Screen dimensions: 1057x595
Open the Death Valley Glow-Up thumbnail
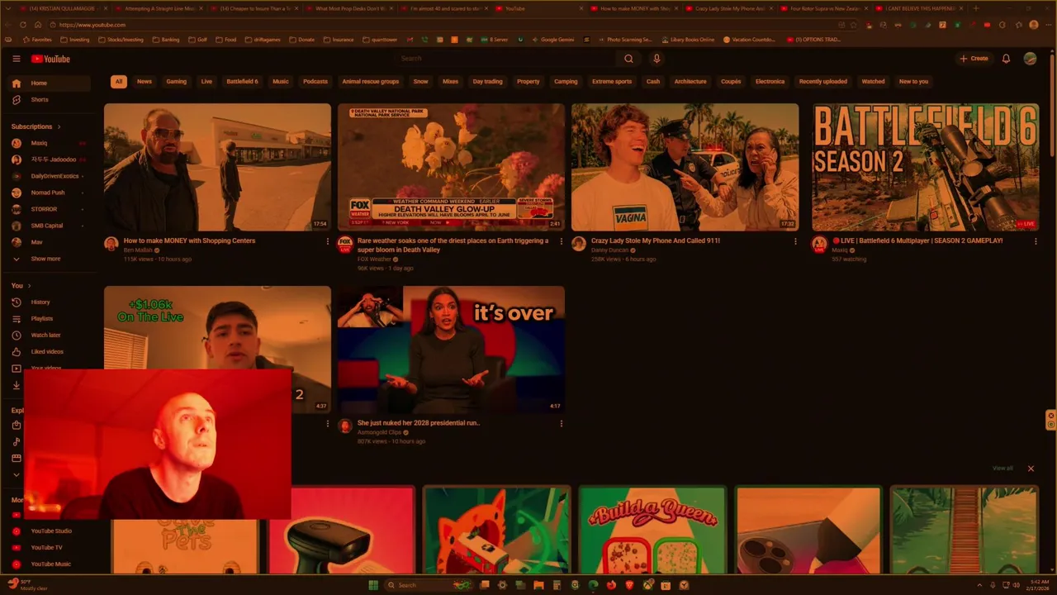[x=451, y=167]
